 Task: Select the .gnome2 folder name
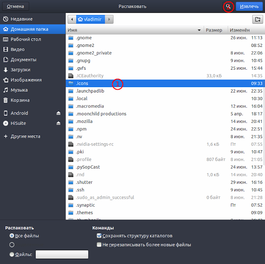(x=85, y=45)
